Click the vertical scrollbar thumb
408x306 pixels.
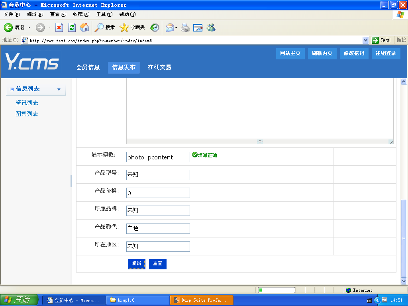[x=404, y=238]
